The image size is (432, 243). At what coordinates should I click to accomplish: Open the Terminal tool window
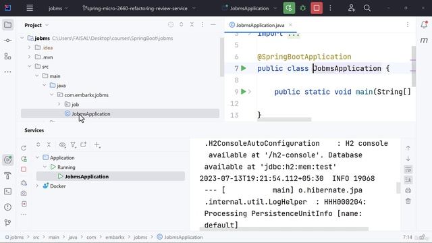point(7,191)
